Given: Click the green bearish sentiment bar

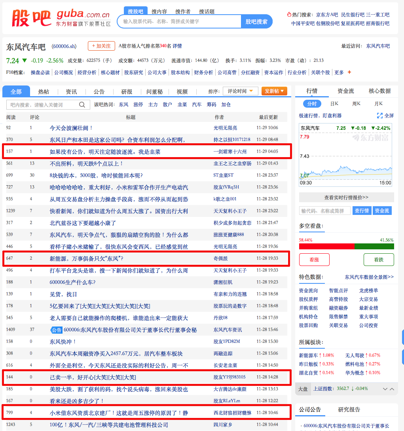Looking at the screenshot, I should (x=374, y=246).
